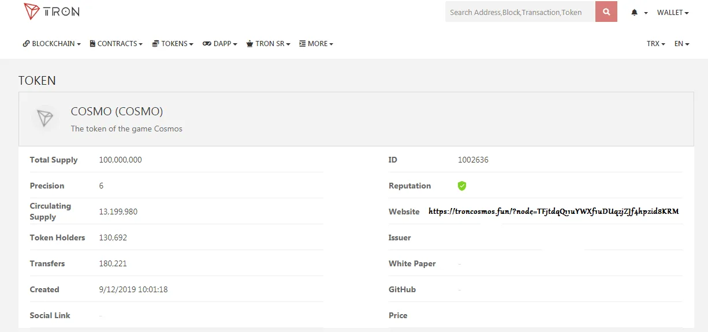
Task: Click the ID label
Action: 393,160
